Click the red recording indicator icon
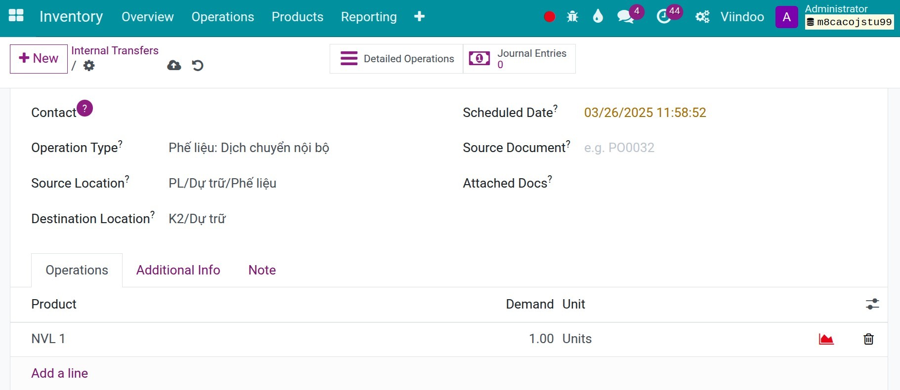 [549, 17]
